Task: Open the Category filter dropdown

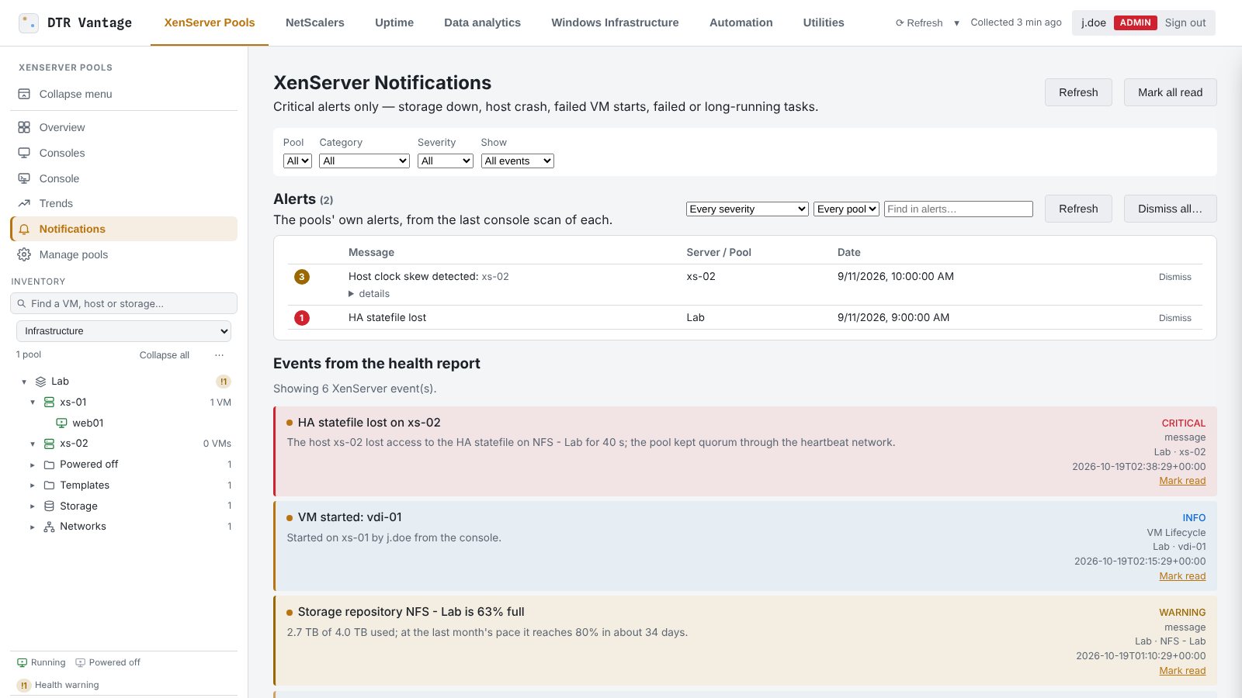Action: [364, 161]
